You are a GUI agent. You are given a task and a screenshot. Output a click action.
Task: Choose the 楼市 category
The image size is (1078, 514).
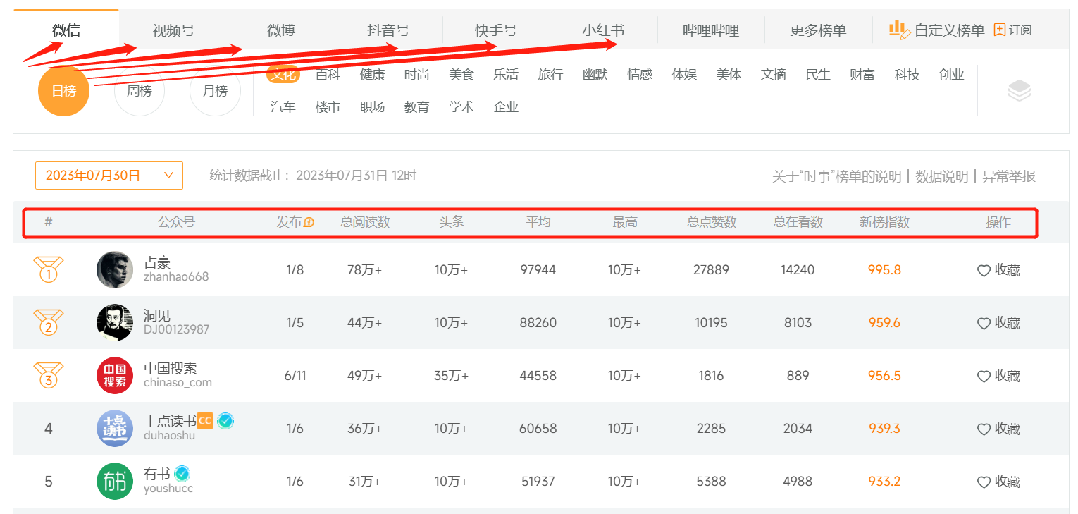[x=328, y=106]
